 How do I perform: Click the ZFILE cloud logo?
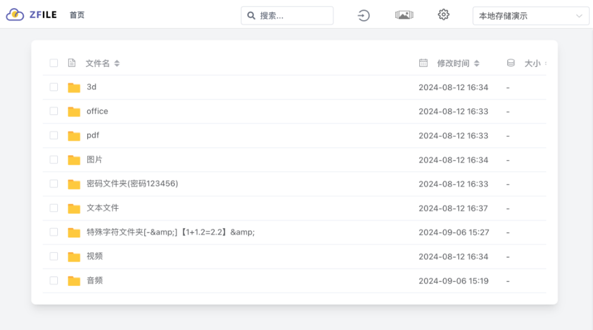click(x=15, y=15)
